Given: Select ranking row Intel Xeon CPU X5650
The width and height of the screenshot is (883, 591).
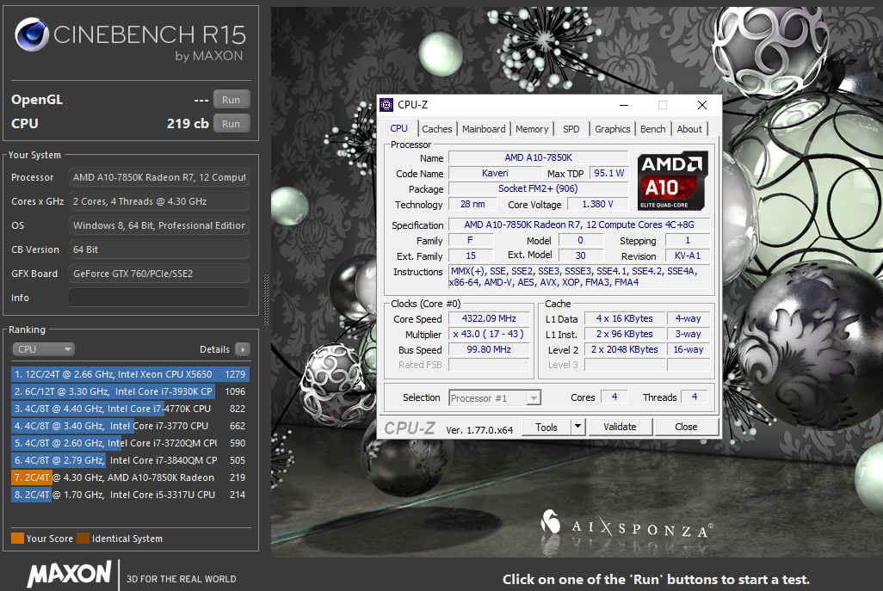Looking at the screenshot, I should (x=130, y=374).
